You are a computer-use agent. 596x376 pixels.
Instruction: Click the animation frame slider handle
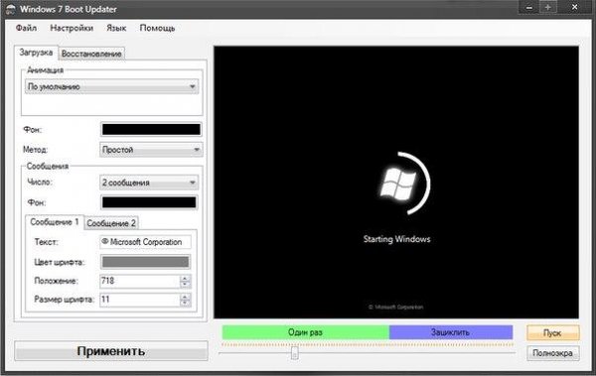(x=295, y=353)
